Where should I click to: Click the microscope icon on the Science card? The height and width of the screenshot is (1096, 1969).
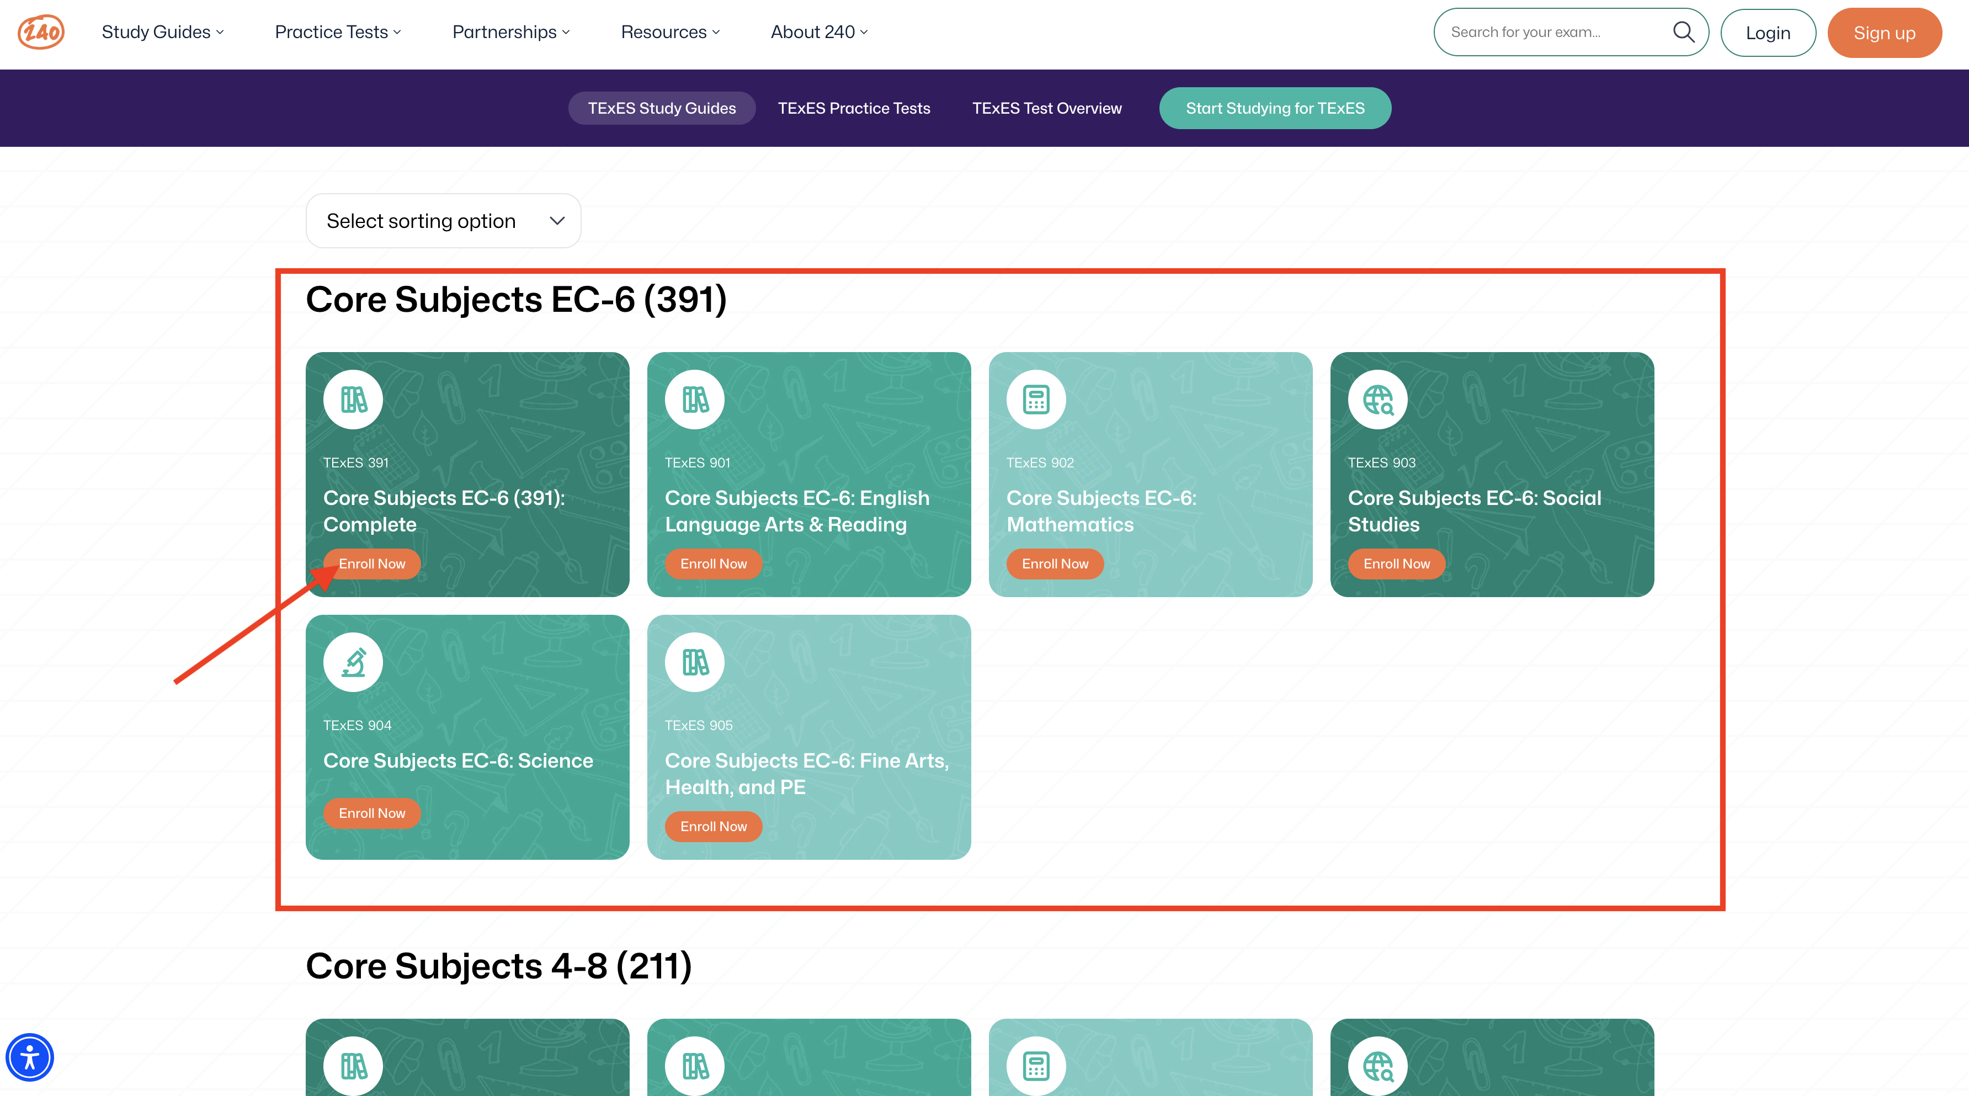click(353, 662)
